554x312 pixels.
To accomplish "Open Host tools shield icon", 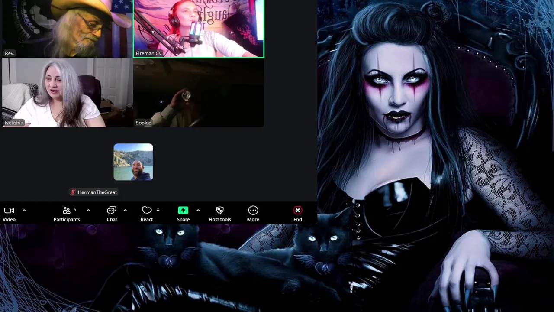I will (x=220, y=211).
